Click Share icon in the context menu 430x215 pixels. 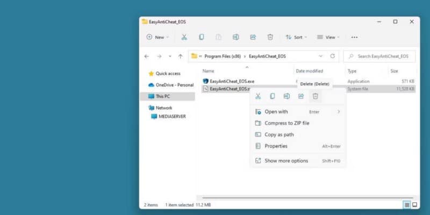(301, 96)
